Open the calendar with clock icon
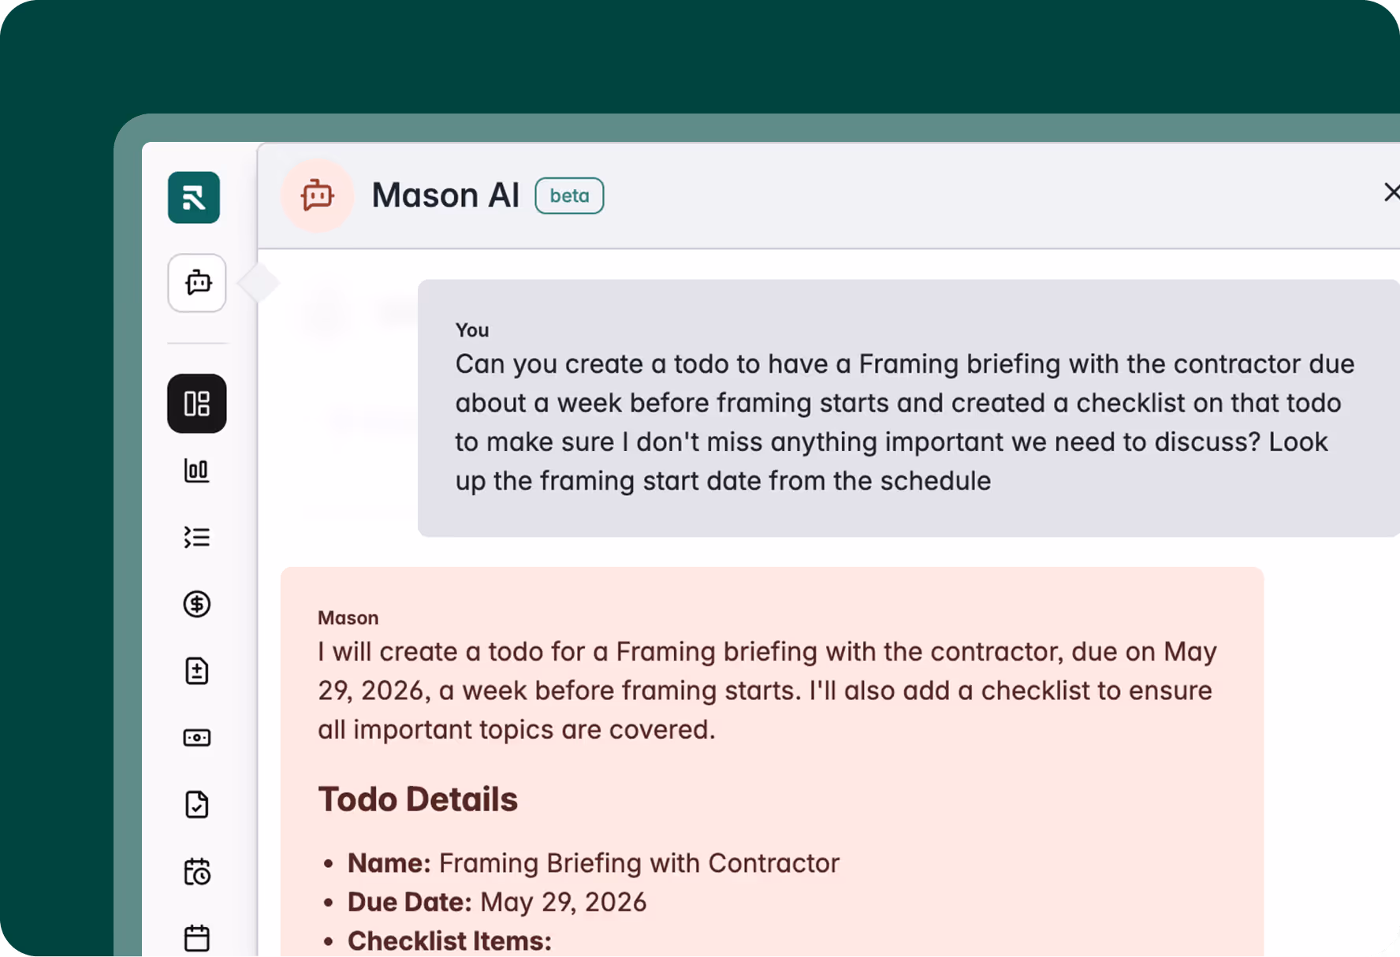 (196, 872)
